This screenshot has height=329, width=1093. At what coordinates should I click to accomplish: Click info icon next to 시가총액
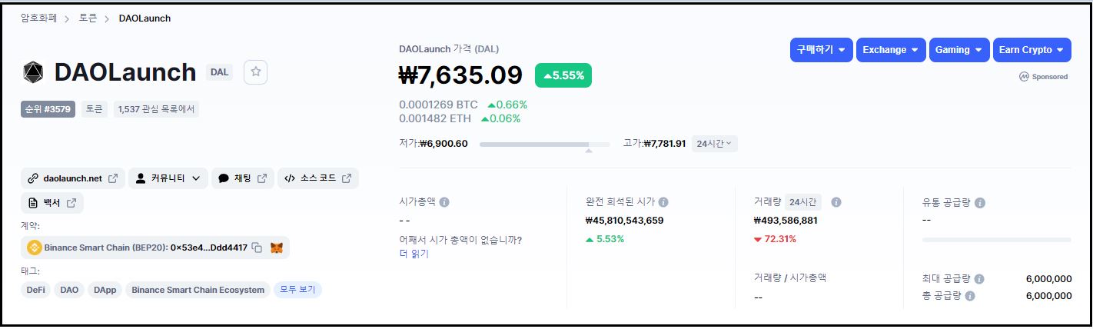point(444,202)
